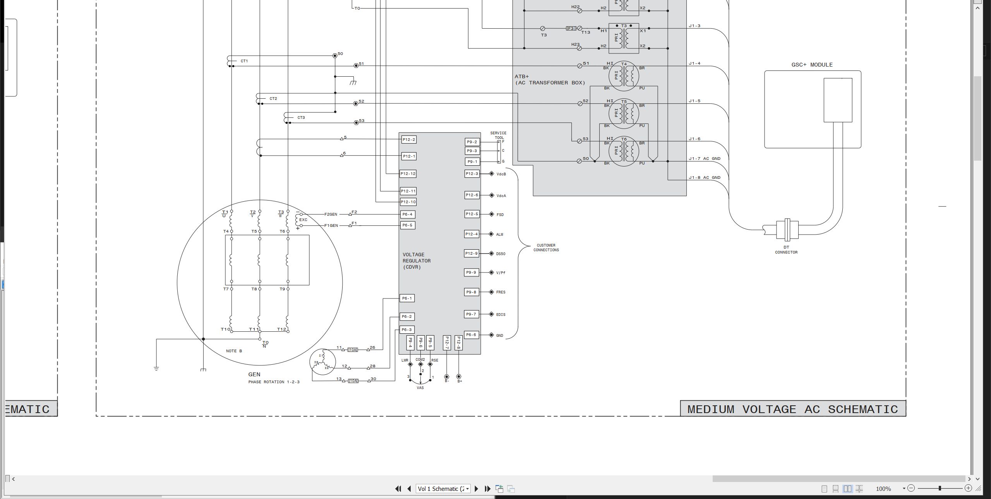
Task: Click the P12-2 terminal box
Action: [x=408, y=139]
